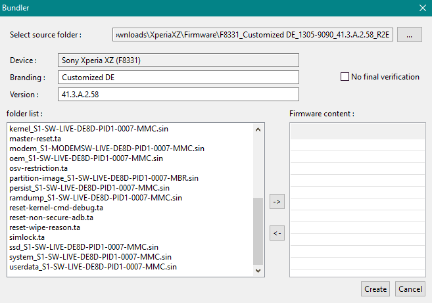Select ssd_S1-SW-LIVE sin file
Image resolution: width=432 pixels, height=303 pixels.
[x=84, y=247]
